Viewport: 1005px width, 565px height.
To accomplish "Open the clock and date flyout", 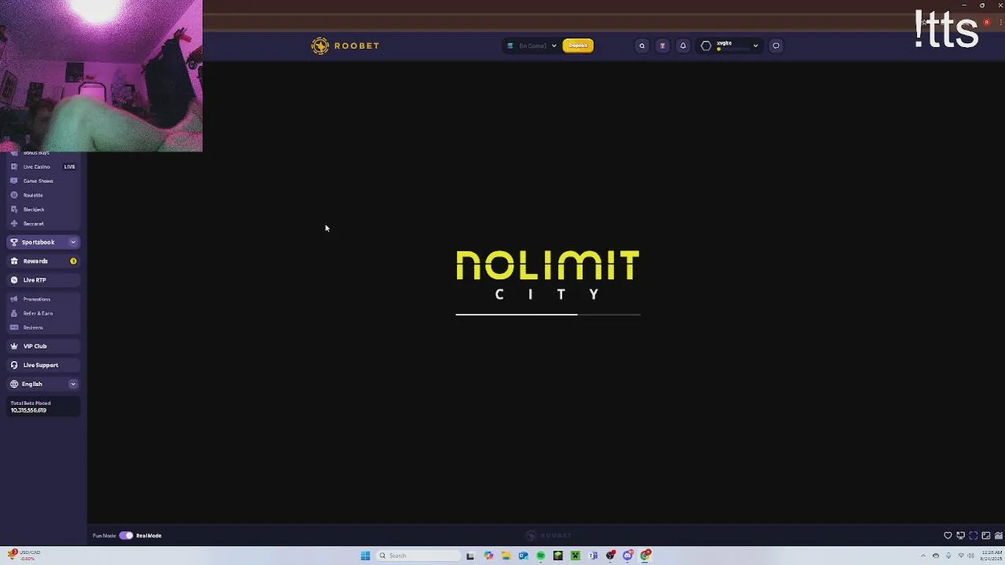I will click(991, 556).
